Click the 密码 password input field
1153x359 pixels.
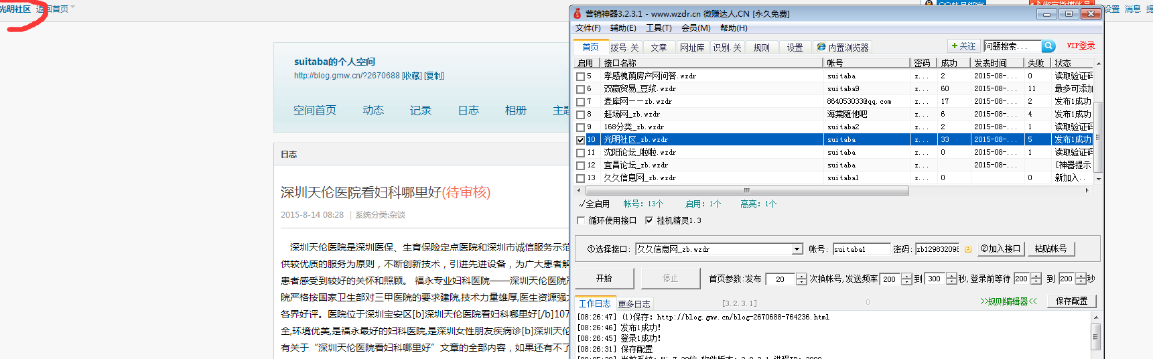pyautogui.click(x=937, y=249)
